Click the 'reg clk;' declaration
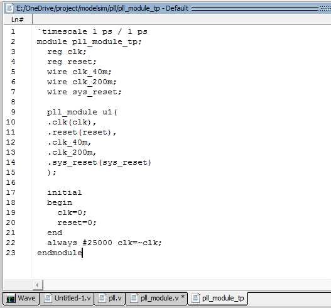The height and width of the screenshot is (308, 331). 67,52
